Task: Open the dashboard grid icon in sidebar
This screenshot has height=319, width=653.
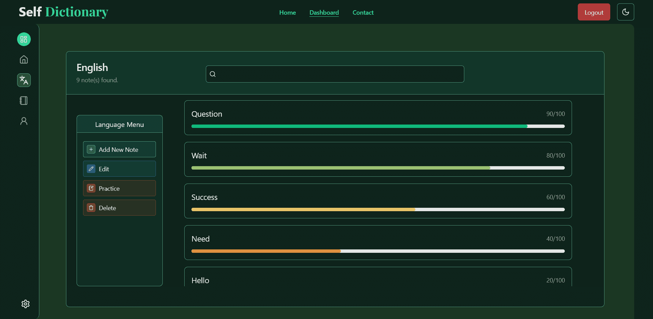Action: [x=24, y=39]
